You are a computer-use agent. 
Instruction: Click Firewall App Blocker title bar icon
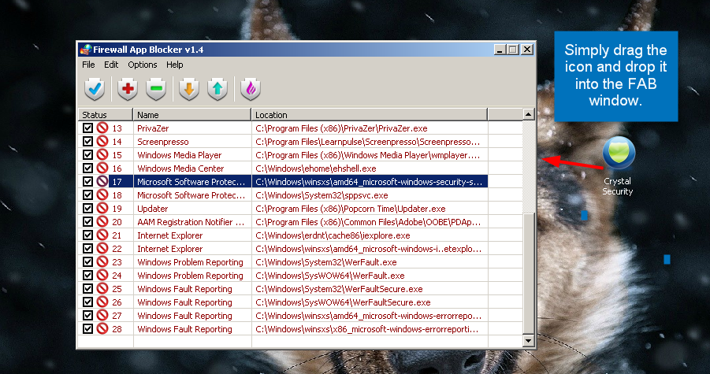click(85, 50)
